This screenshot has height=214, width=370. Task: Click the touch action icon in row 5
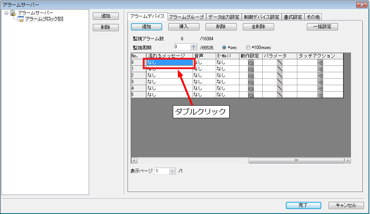click(x=320, y=95)
